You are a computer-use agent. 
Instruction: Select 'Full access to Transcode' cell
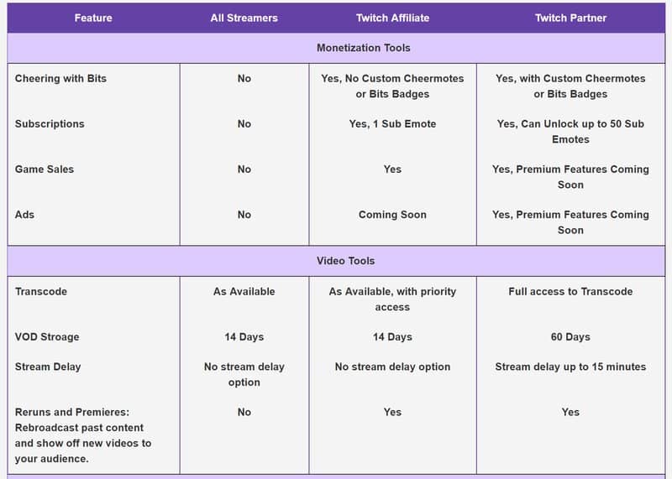coord(570,291)
